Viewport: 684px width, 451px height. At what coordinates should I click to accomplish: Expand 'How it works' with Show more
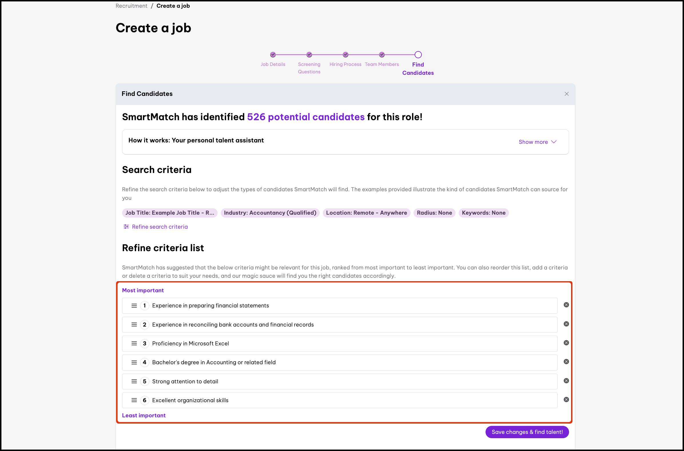(533, 142)
